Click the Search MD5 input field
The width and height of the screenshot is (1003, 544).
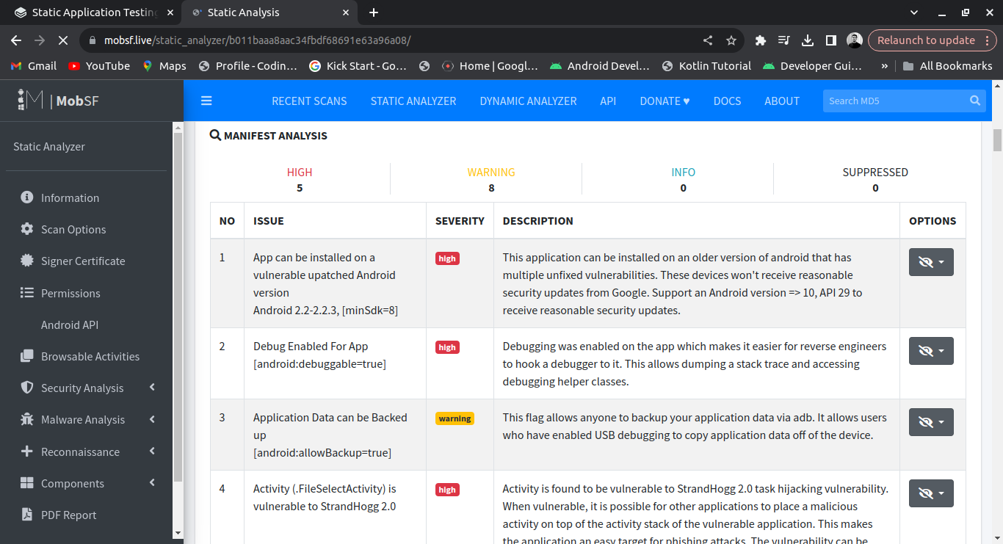point(892,101)
